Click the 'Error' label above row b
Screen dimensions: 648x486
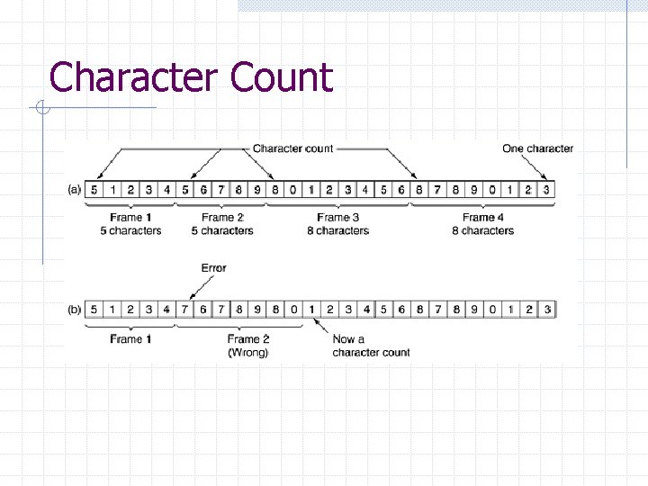pyautogui.click(x=213, y=268)
